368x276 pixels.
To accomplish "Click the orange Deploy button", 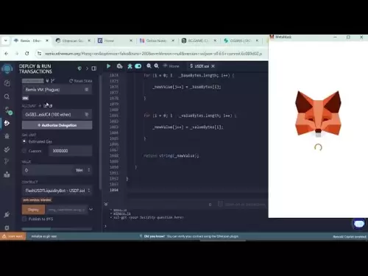I will coord(33,210).
